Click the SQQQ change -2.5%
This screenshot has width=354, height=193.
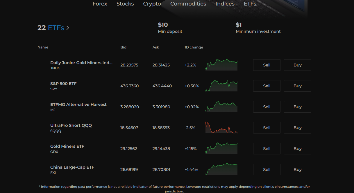pyautogui.click(x=190, y=128)
